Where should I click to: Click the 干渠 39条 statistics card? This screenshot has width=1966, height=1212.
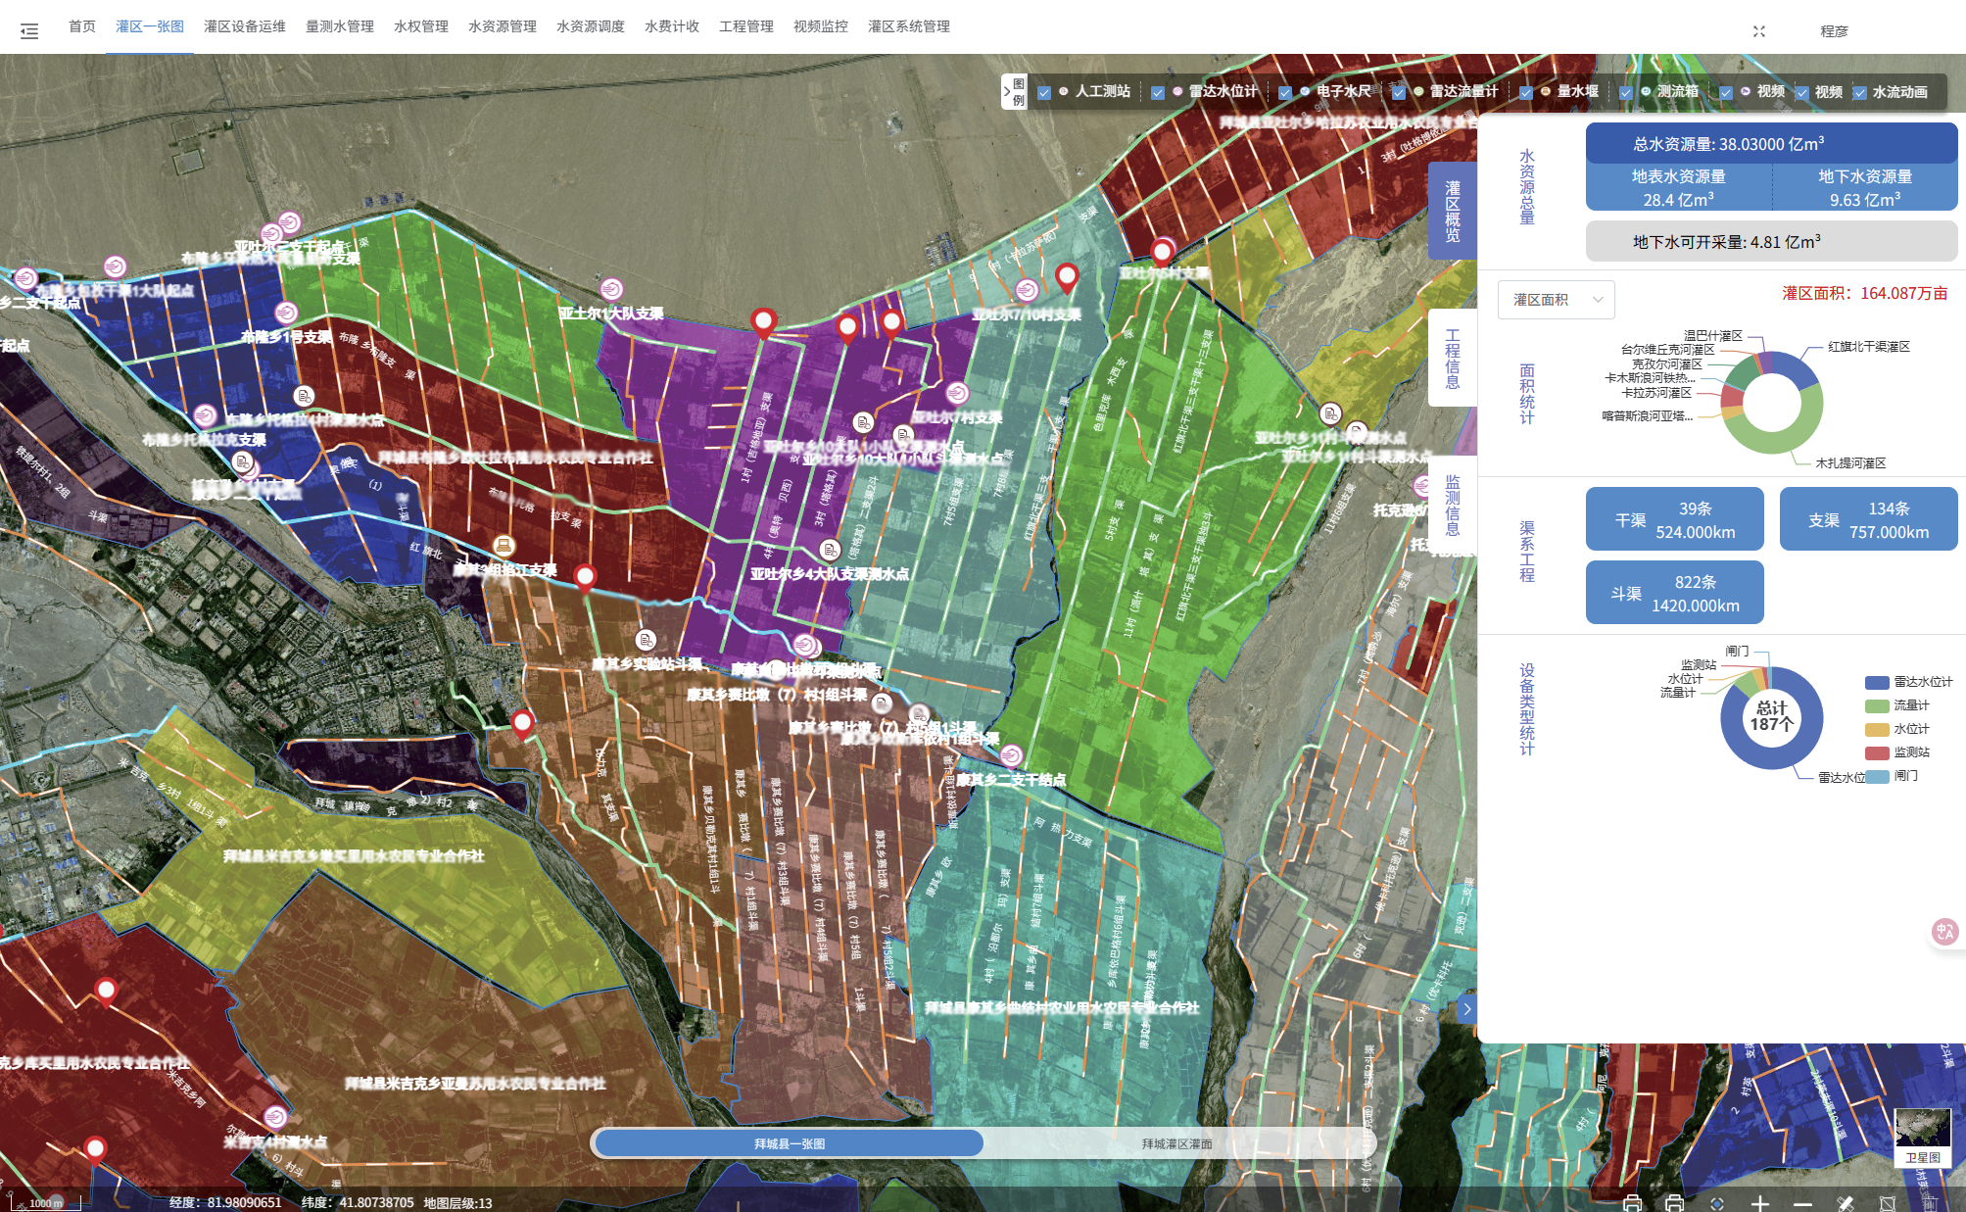1674,520
